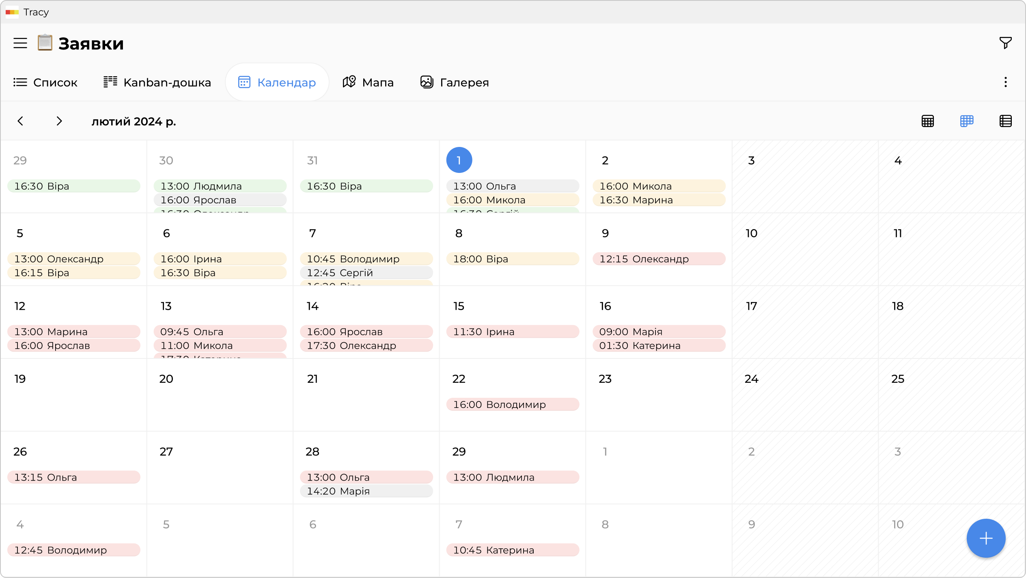Image resolution: width=1026 pixels, height=578 pixels.
Task: Select the blue highlighted month grid view icon
Action: tap(967, 121)
